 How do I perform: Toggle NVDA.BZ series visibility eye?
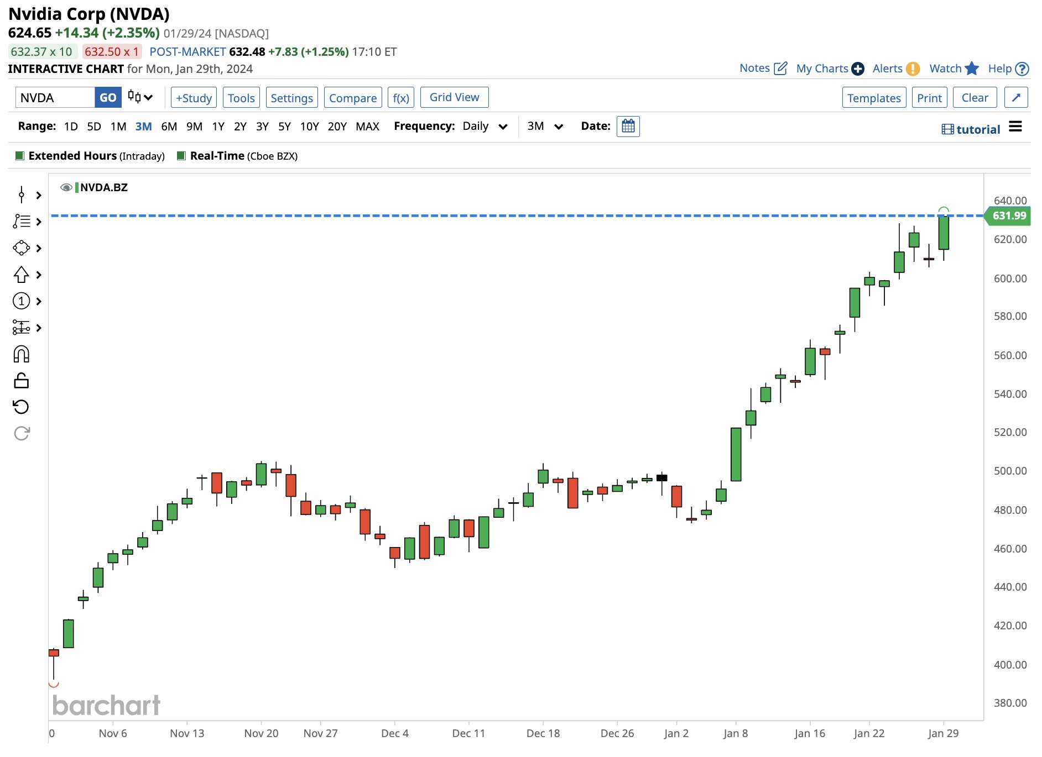[66, 187]
